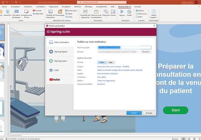The width and height of the screenshot is (201, 140).
Task: Open the Révision ribbon tab
Action: coord(78,7)
